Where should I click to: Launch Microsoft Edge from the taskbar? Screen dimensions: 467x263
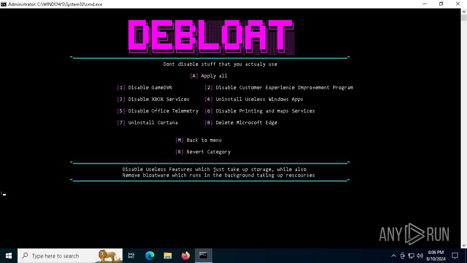pos(150,256)
